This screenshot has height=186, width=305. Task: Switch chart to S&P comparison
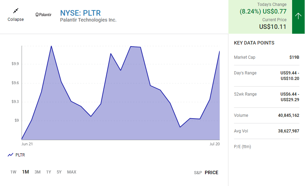point(198,172)
